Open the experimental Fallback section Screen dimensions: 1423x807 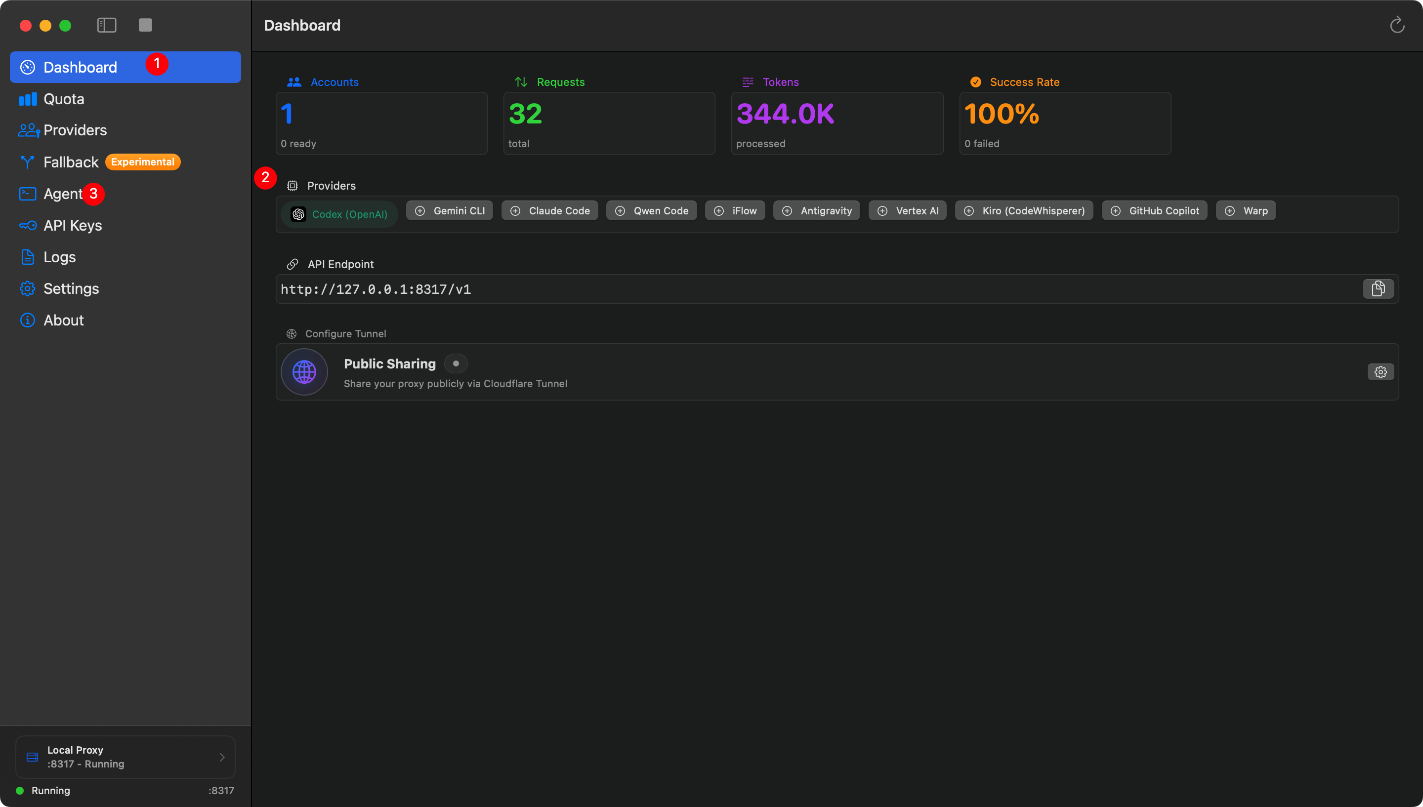[x=71, y=162]
